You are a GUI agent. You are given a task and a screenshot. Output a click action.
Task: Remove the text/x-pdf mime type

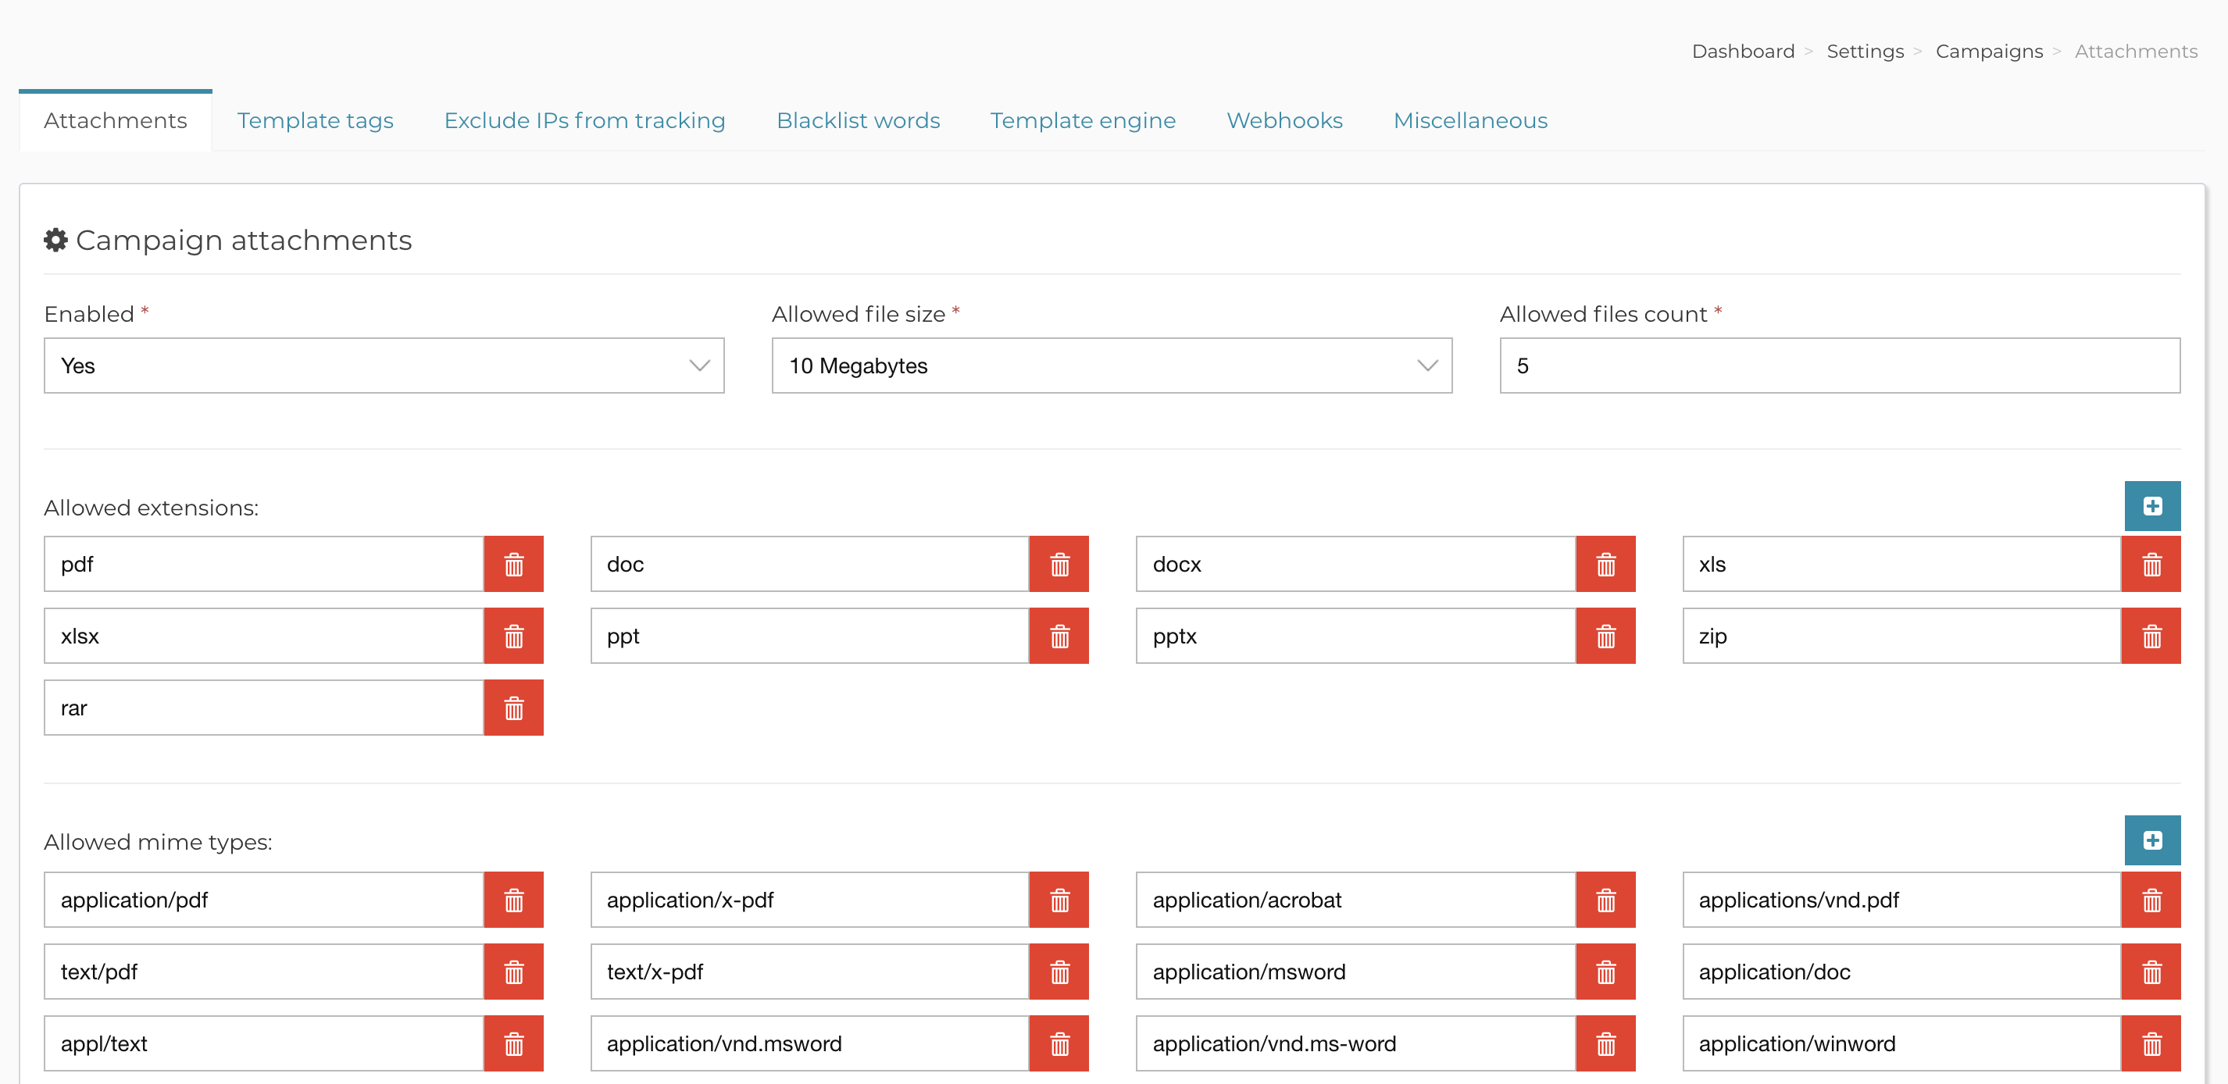click(x=1059, y=971)
